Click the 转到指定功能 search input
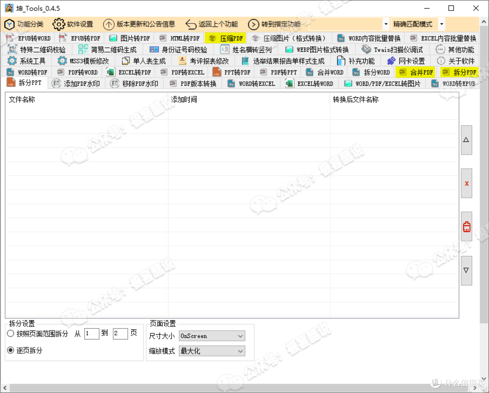Image resolution: width=489 pixels, height=393 pixels. (x=345, y=24)
